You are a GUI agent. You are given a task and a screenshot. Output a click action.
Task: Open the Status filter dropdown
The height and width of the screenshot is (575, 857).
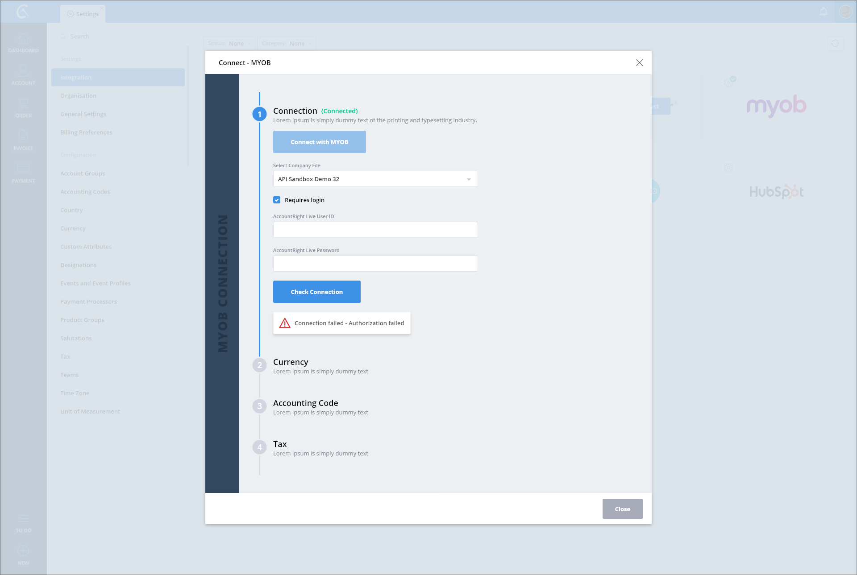(229, 43)
